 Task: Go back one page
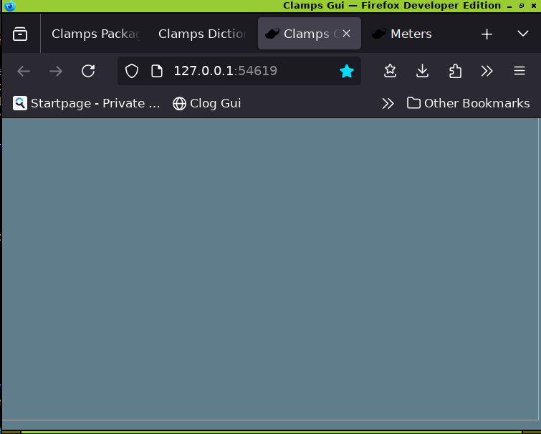(x=24, y=71)
